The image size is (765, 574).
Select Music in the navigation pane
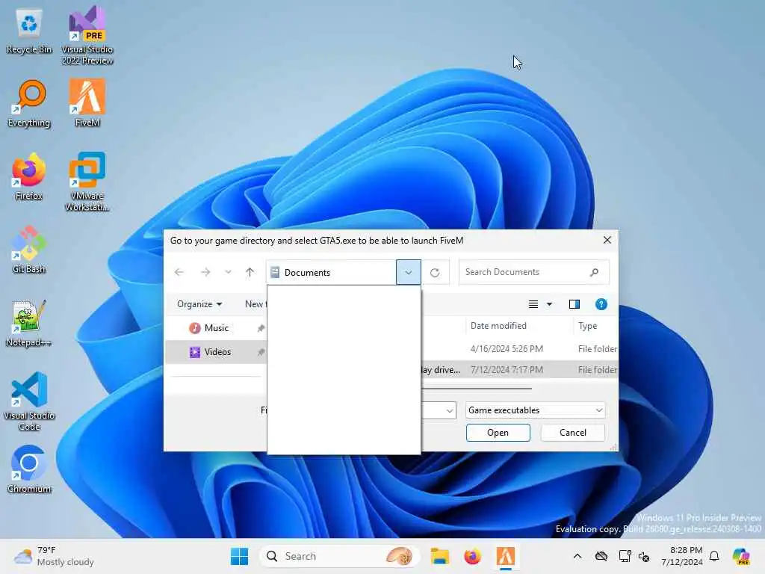[x=216, y=328]
